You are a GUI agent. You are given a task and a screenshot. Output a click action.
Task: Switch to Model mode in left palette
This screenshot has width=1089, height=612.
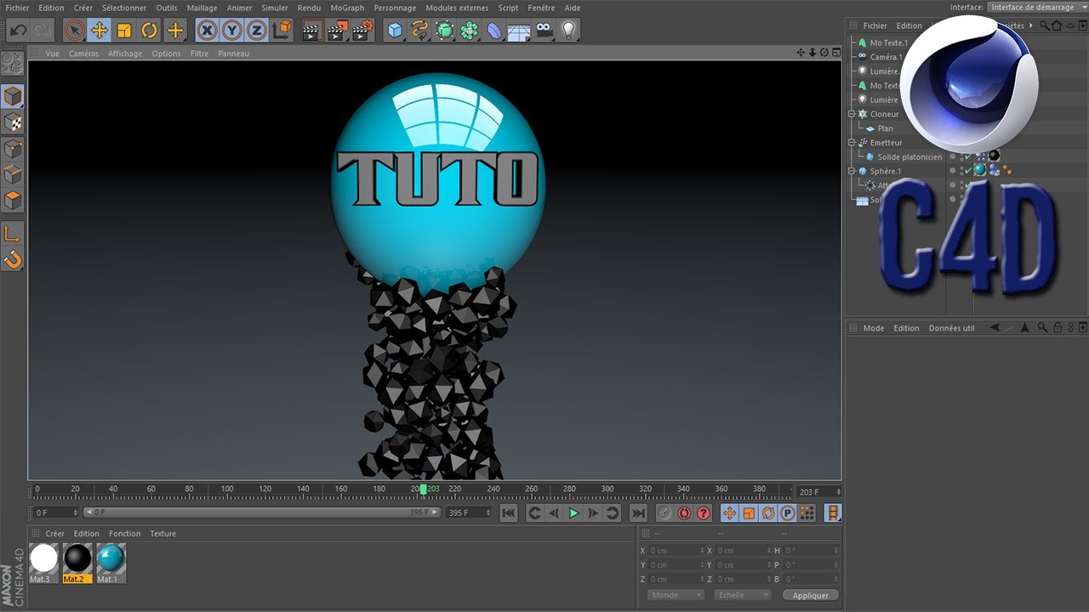click(x=13, y=96)
